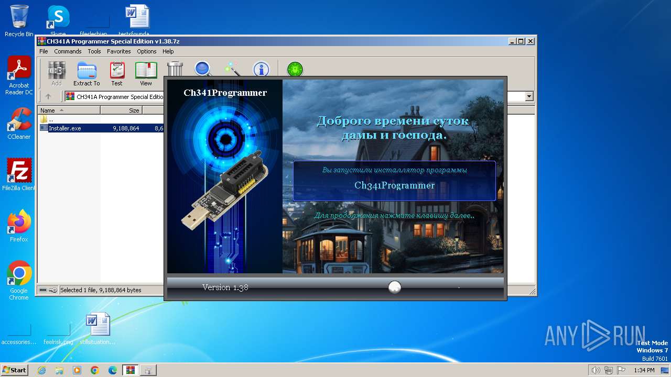Expand the WinRAR address path dropdown
This screenshot has width=671, height=377.
pyautogui.click(x=529, y=96)
